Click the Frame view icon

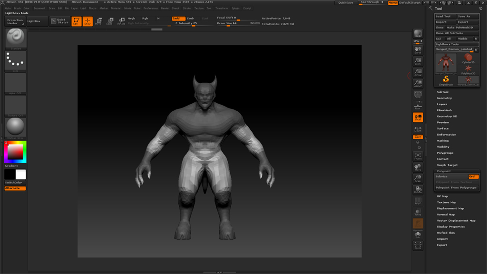tap(418, 156)
